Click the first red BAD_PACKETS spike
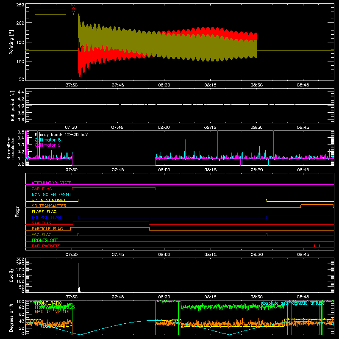Viewport: 339px width, 339px height. click(x=314, y=246)
